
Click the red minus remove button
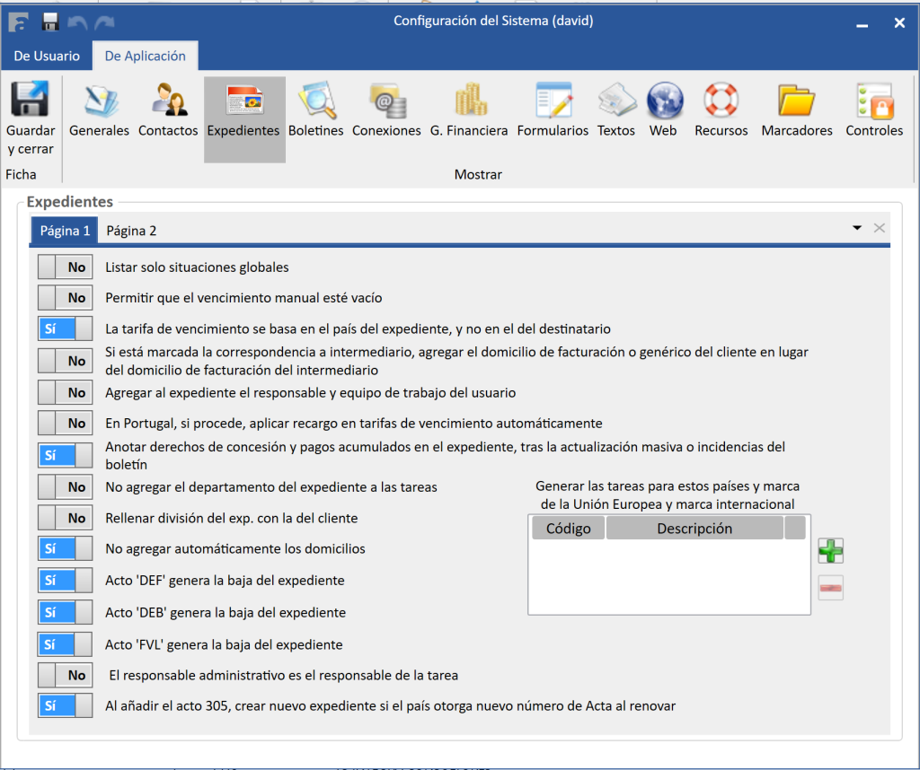tap(830, 588)
